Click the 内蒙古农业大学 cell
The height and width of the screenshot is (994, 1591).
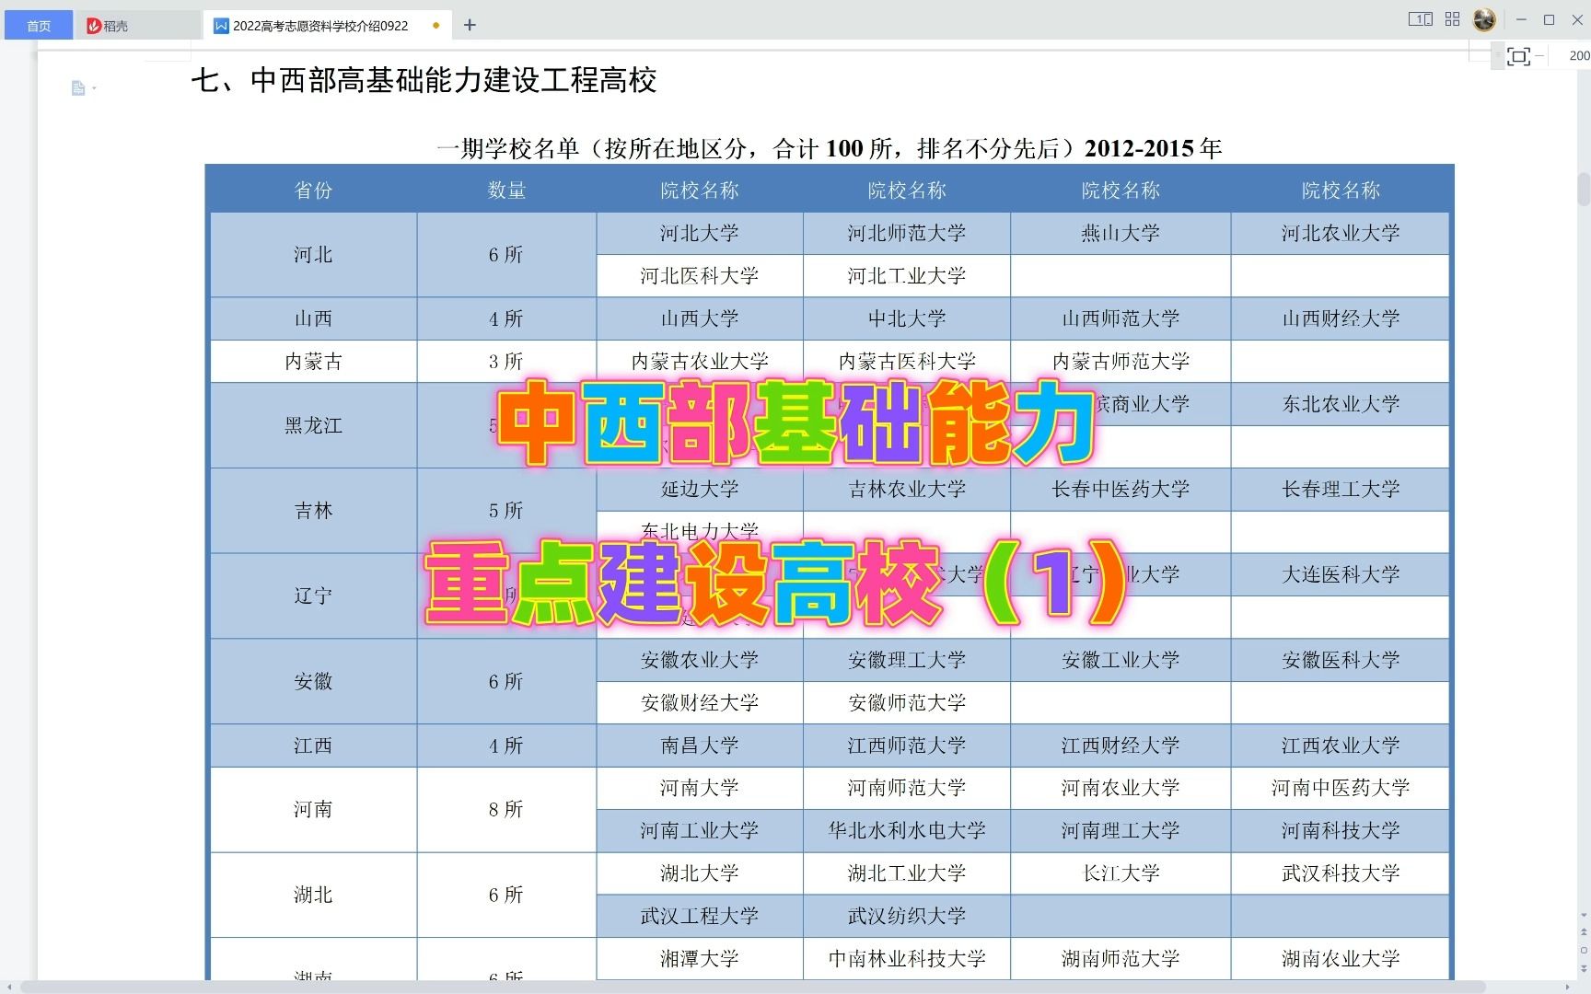click(700, 362)
